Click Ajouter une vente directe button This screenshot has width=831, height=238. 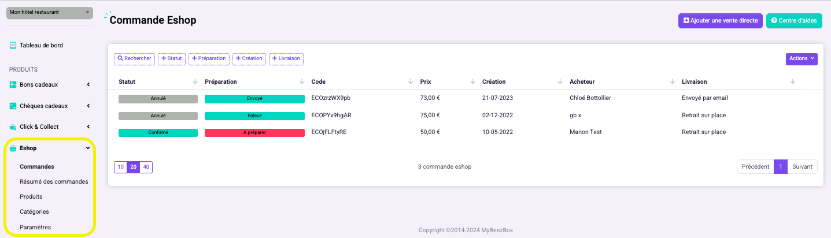[x=721, y=21]
